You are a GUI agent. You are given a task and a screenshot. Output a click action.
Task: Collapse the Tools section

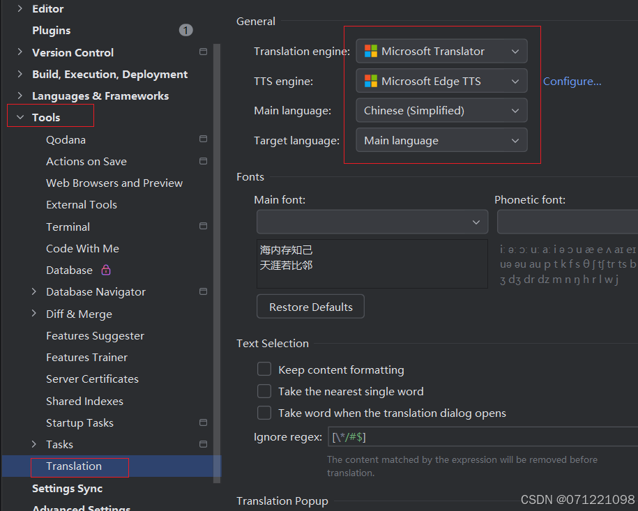point(19,116)
